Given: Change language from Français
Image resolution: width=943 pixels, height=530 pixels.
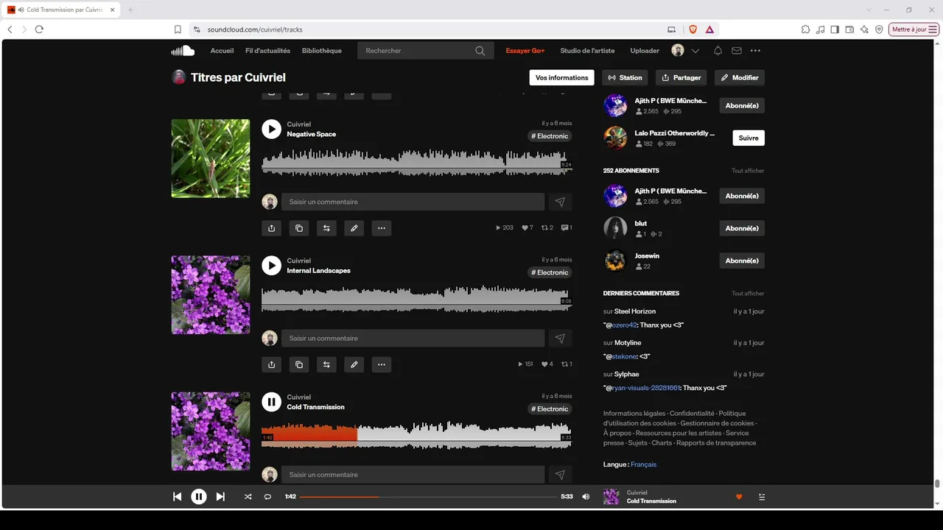Looking at the screenshot, I should (x=643, y=464).
